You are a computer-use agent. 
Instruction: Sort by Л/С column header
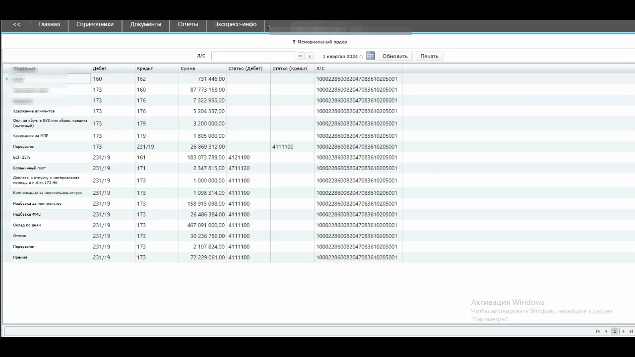point(358,68)
